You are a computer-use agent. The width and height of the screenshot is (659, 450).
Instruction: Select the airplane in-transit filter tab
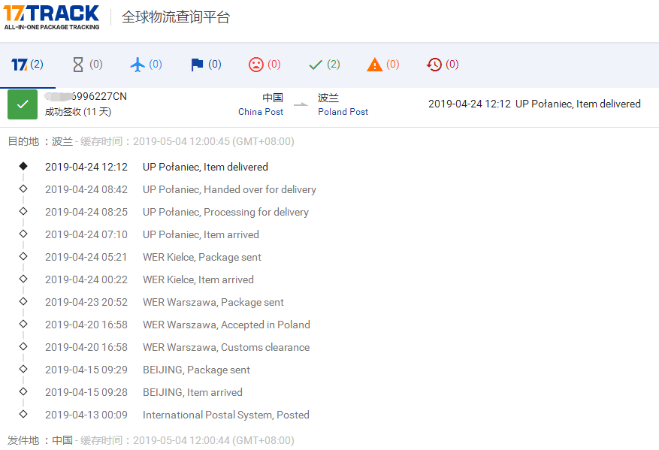click(x=146, y=65)
